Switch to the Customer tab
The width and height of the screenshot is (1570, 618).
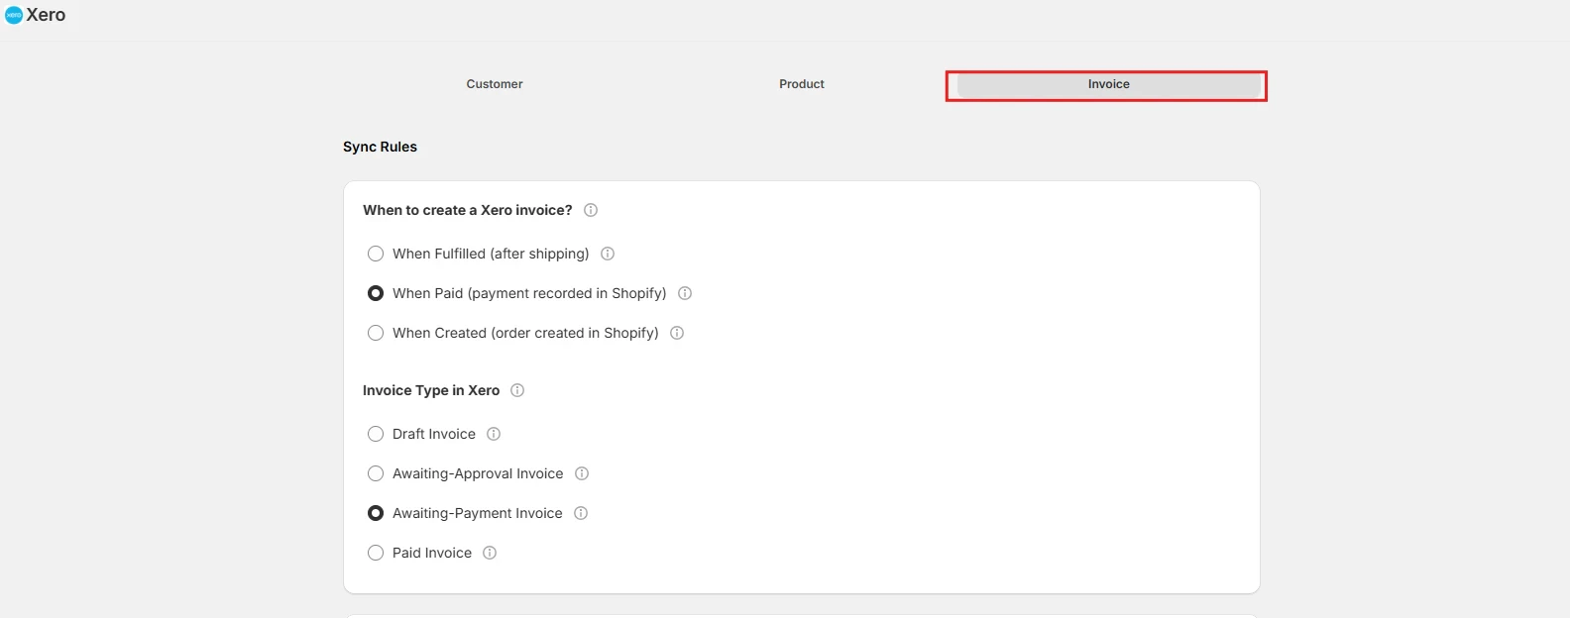pyautogui.click(x=495, y=84)
